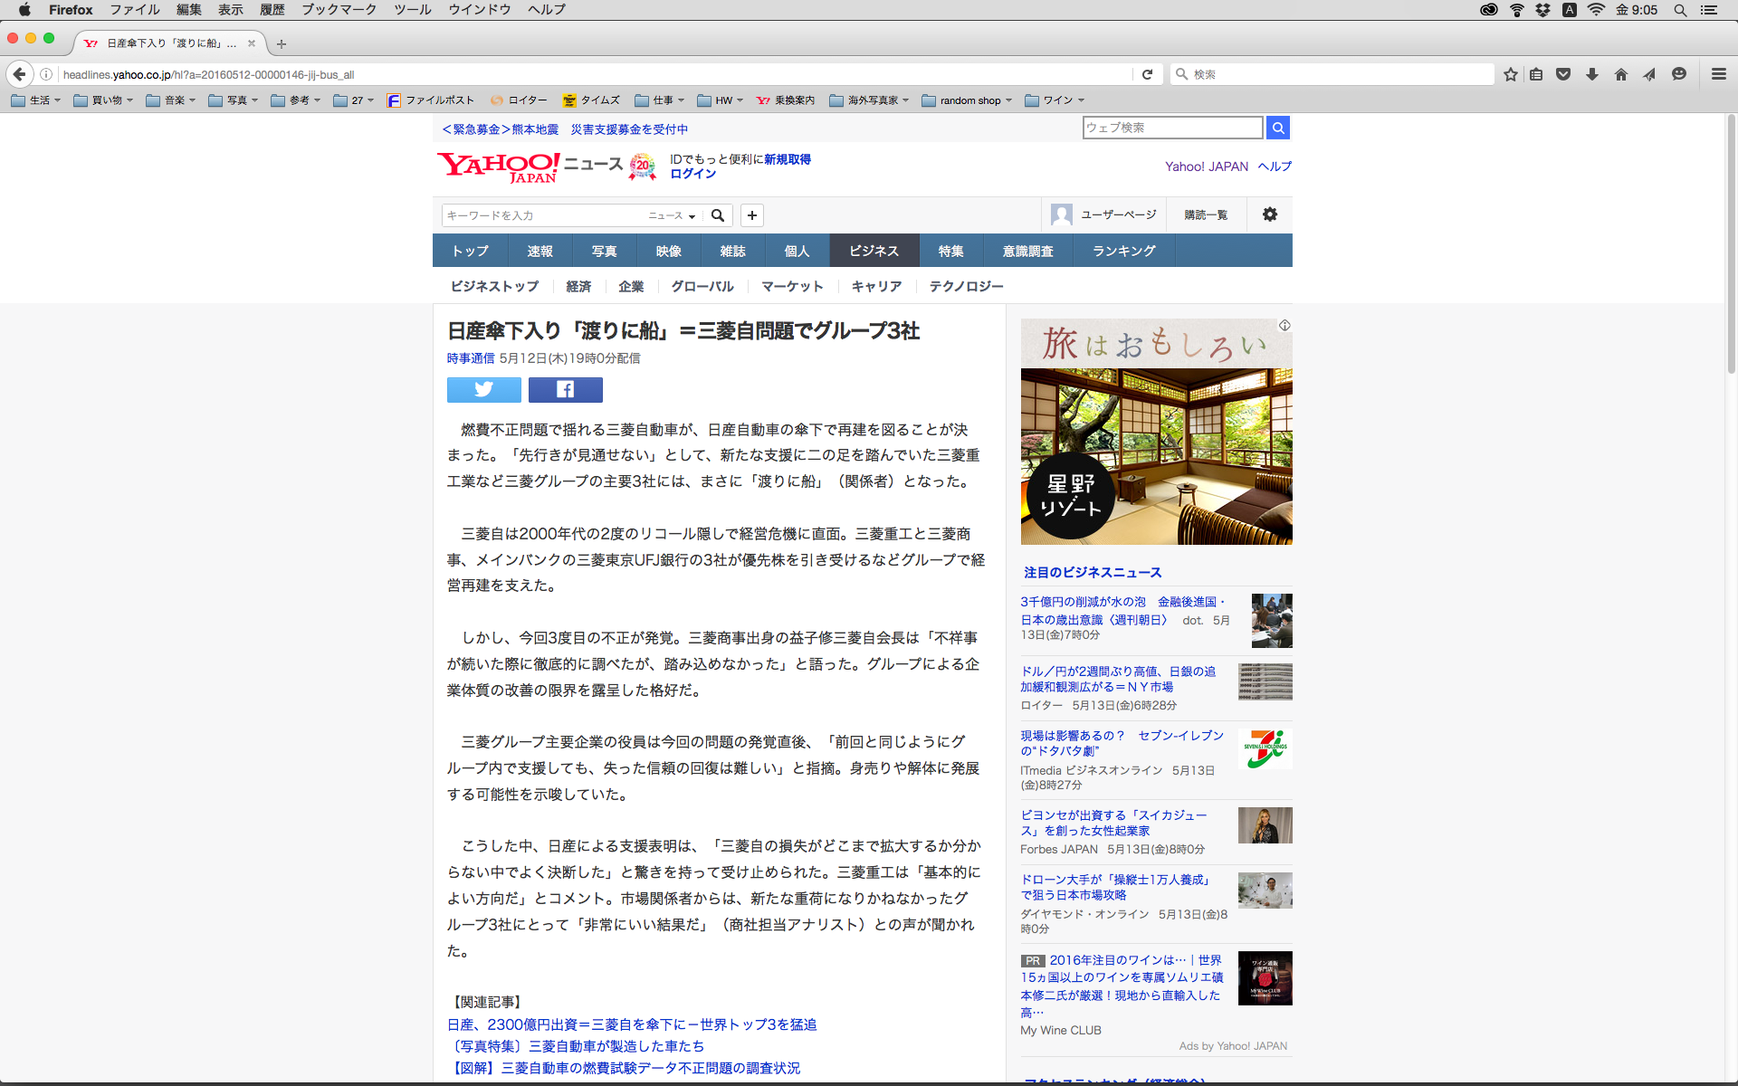Click the キーワードを入力 search field
This screenshot has width=1738, height=1086.
coord(543,215)
